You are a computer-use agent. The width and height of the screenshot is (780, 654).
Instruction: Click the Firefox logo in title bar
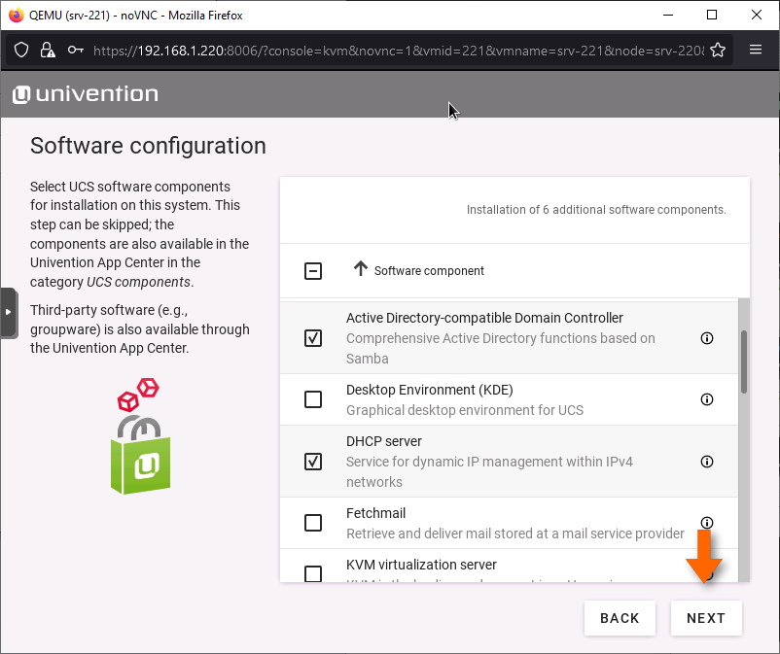16,15
